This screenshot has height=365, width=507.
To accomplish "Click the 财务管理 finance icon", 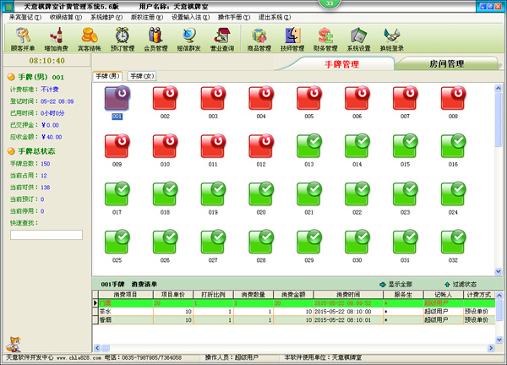I will pyautogui.click(x=327, y=39).
